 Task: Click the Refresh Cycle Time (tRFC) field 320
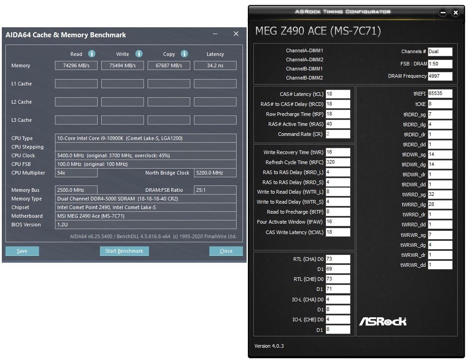click(338, 162)
